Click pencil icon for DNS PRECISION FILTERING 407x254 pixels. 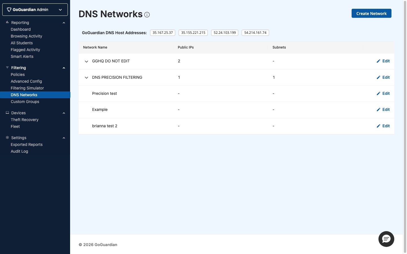(x=378, y=77)
